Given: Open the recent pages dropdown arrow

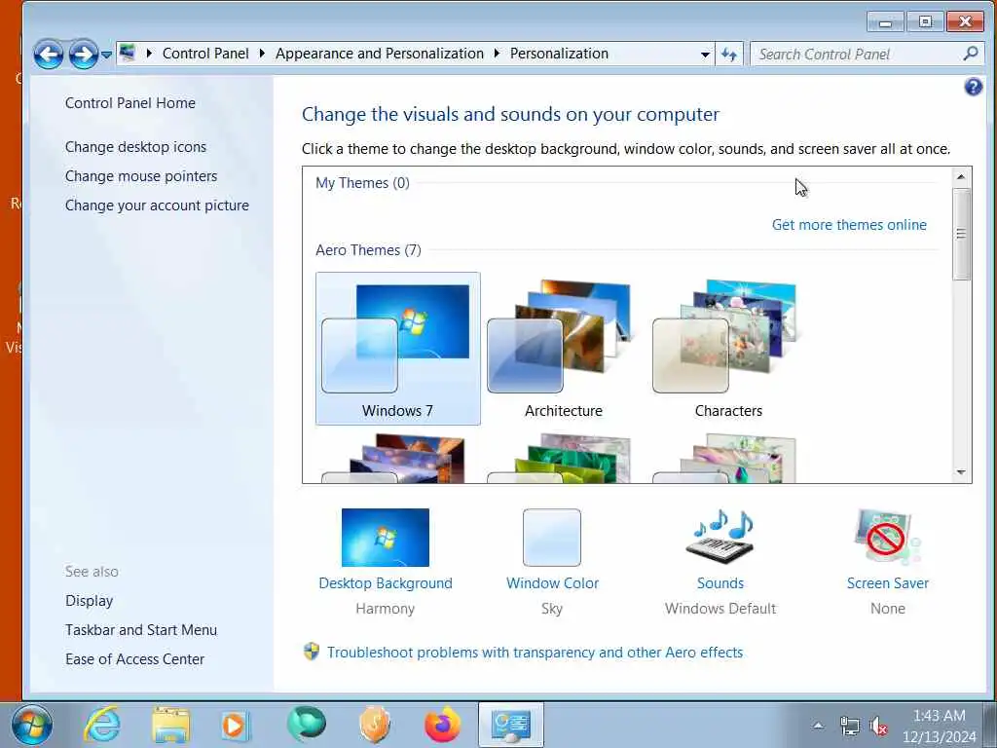Looking at the screenshot, I should 107,56.
